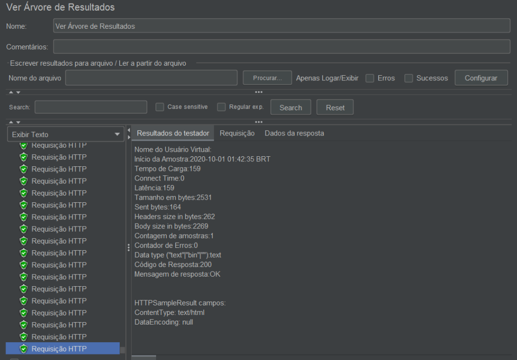The height and width of the screenshot is (360, 517).
Task: Click the 'Contador de Erros:0' line
Action: click(x=166, y=245)
